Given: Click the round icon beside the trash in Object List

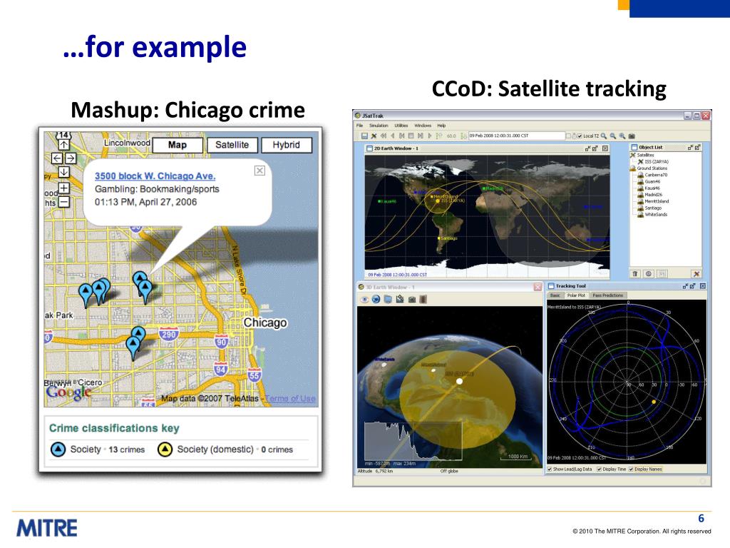Looking at the screenshot, I should [649, 273].
